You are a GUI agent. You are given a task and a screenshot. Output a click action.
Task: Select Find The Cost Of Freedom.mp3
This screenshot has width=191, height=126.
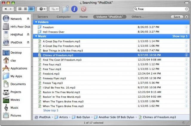point(111,60)
